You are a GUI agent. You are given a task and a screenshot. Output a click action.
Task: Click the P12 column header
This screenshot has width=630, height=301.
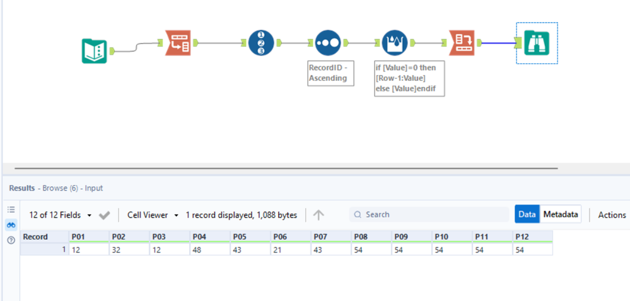[533, 237]
